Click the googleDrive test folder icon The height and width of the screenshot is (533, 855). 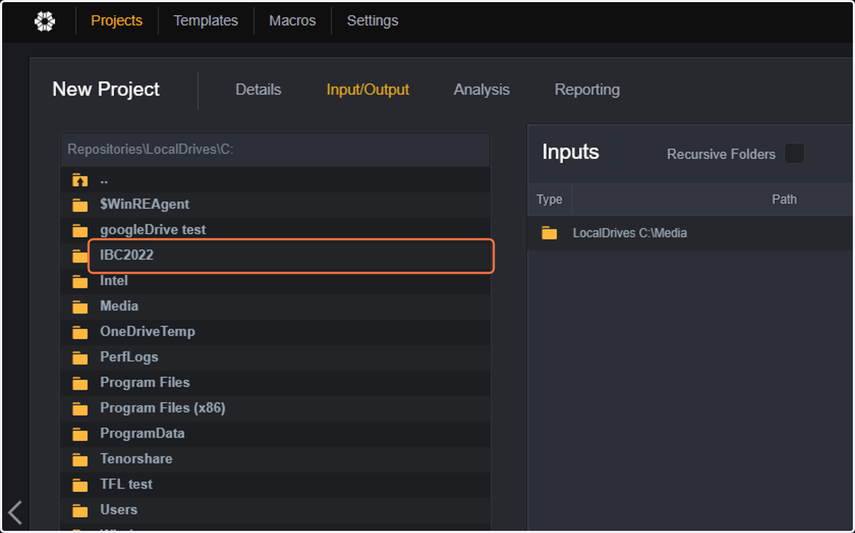[x=80, y=231]
